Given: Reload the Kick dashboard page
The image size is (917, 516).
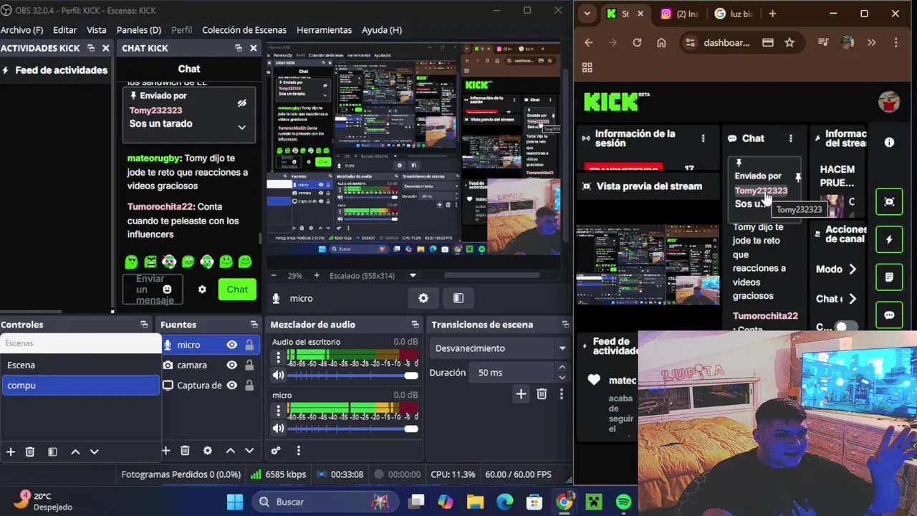Looking at the screenshot, I should click(x=637, y=43).
